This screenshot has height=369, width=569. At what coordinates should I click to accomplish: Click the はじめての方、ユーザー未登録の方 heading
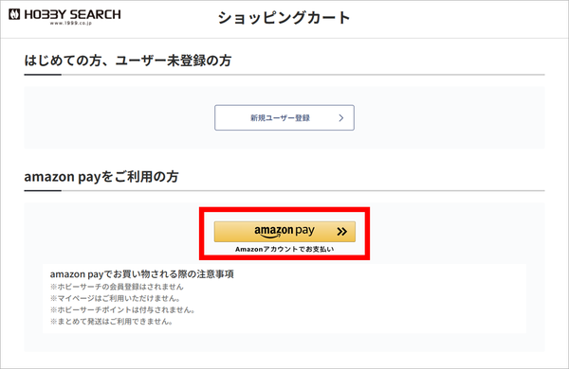point(128,61)
